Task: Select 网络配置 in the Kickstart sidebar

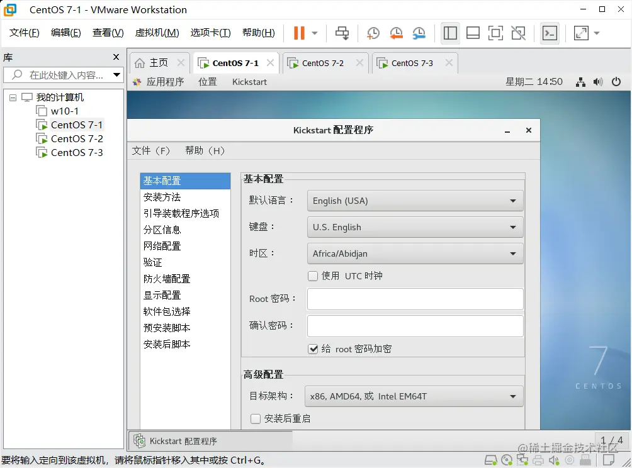Action: pyautogui.click(x=186, y=246)
